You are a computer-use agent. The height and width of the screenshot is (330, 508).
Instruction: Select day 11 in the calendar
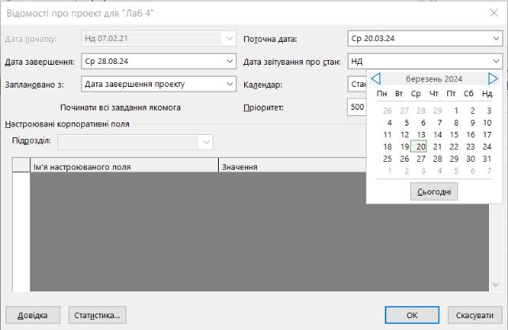click(387, 135)
